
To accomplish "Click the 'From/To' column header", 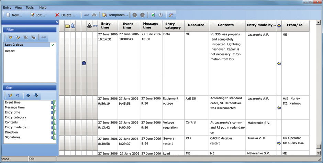I will [296, 26].
